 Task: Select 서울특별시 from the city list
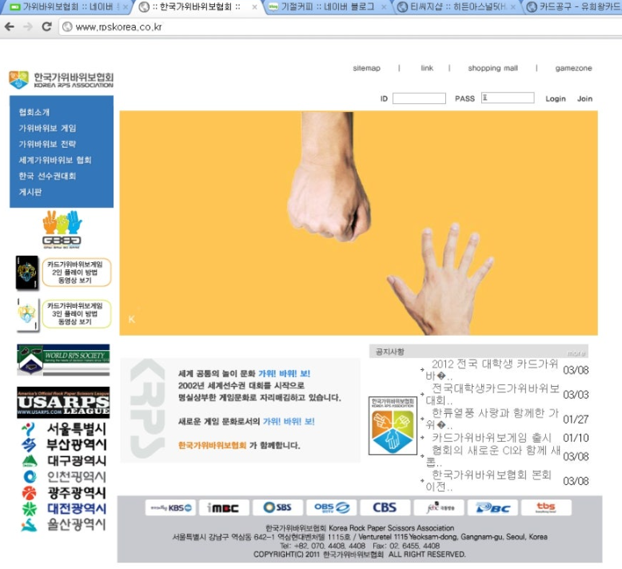pyautogui.click(x=63, y=428)
